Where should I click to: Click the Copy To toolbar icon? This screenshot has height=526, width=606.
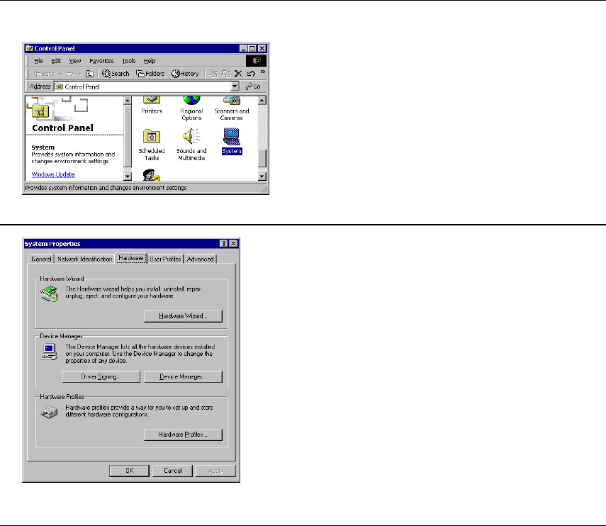226,74
